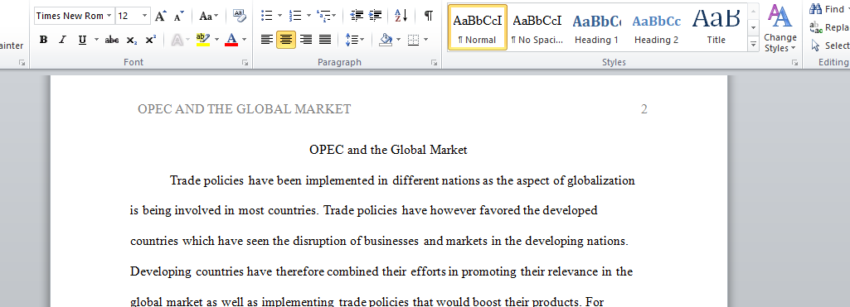Expand the full Styles gallery
Screen dimensions: 850x307
click(x=753, y=45)
